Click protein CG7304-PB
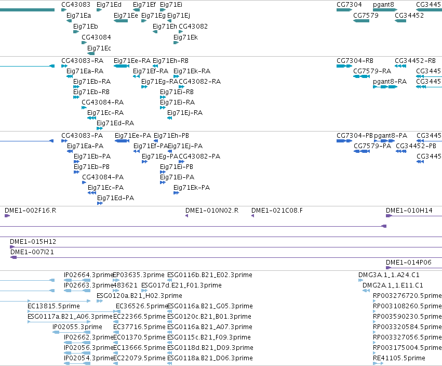This screenshot has height=366, width=442. [x=355, y=136]
